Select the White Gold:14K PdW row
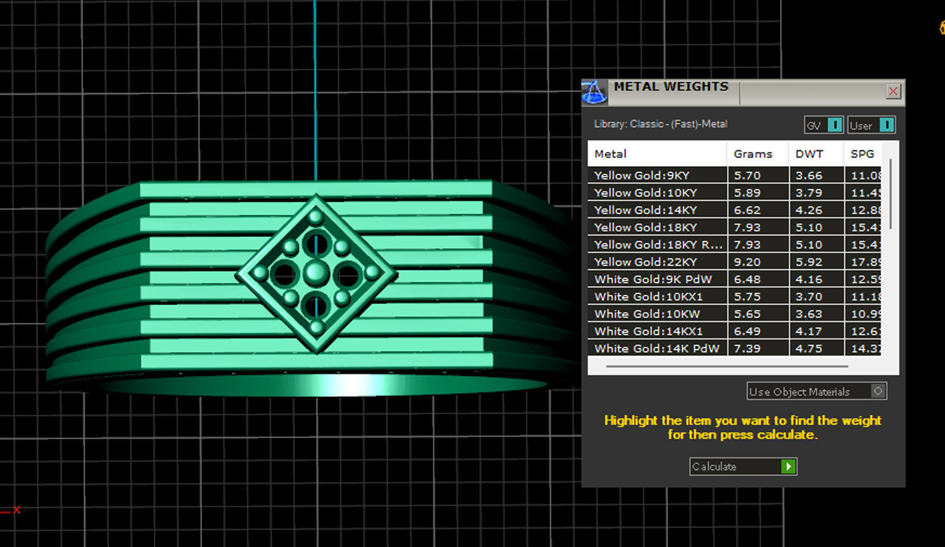This screenshot has width=945, height=547. coord(734,348)
